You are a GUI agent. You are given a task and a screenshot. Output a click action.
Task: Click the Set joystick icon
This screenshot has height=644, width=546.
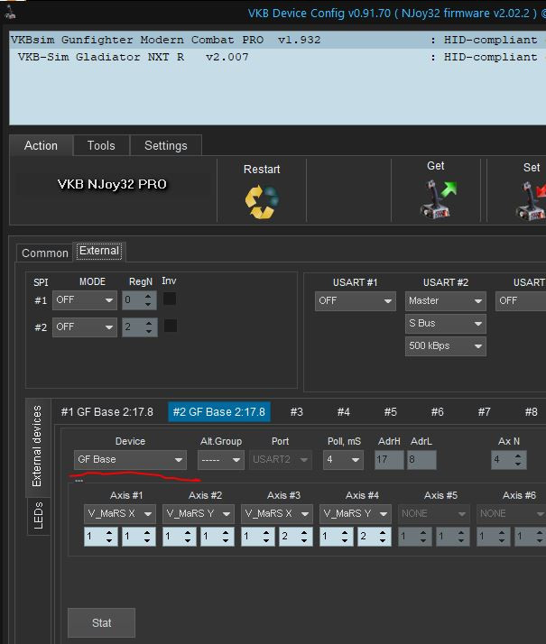coord(531,201)
